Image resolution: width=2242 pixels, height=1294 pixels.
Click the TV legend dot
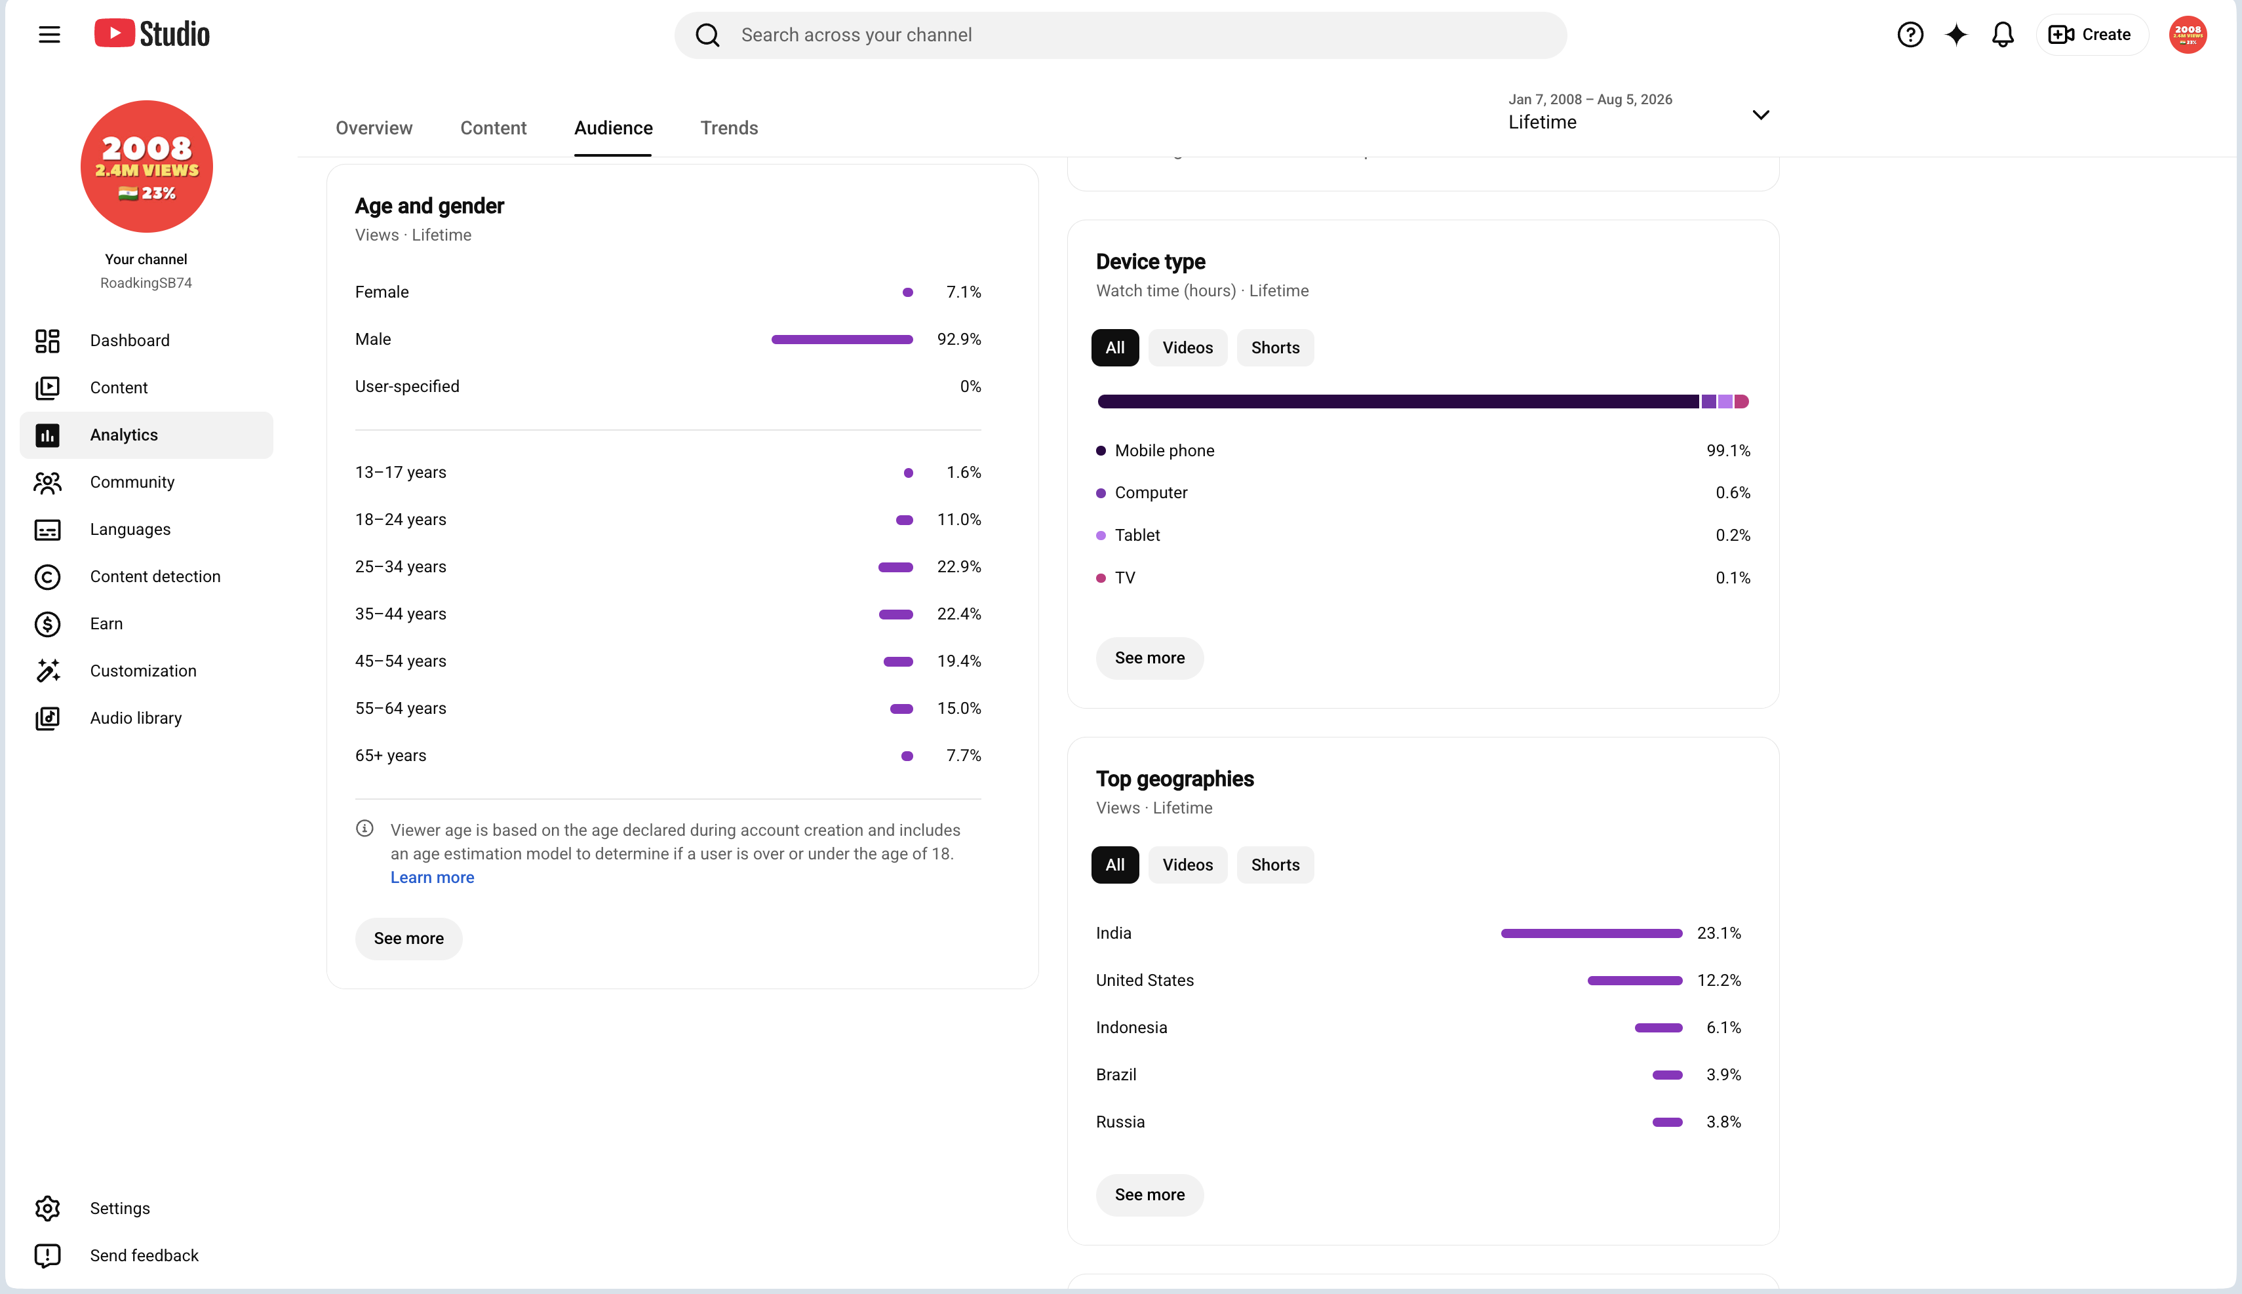pos(1100,578)
